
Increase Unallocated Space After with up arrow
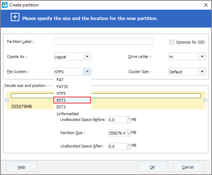(129, 145)
